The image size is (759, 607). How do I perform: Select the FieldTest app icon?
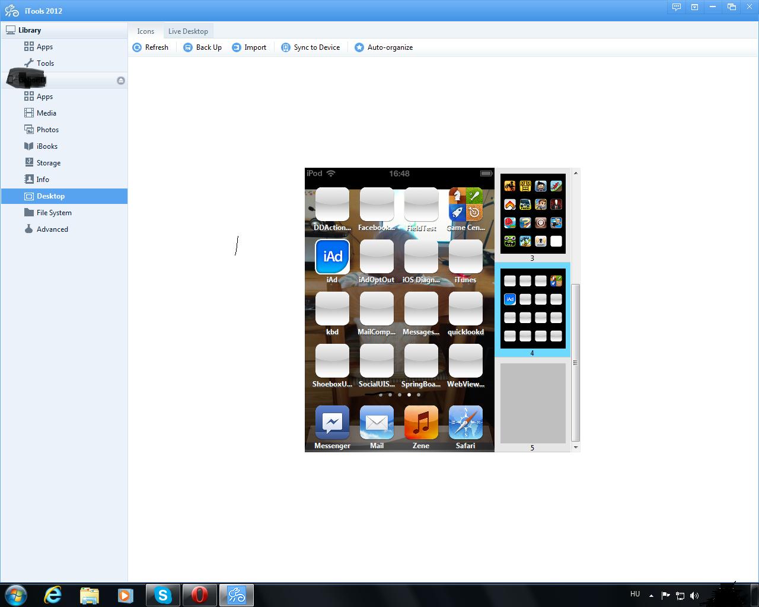(421, 205)
